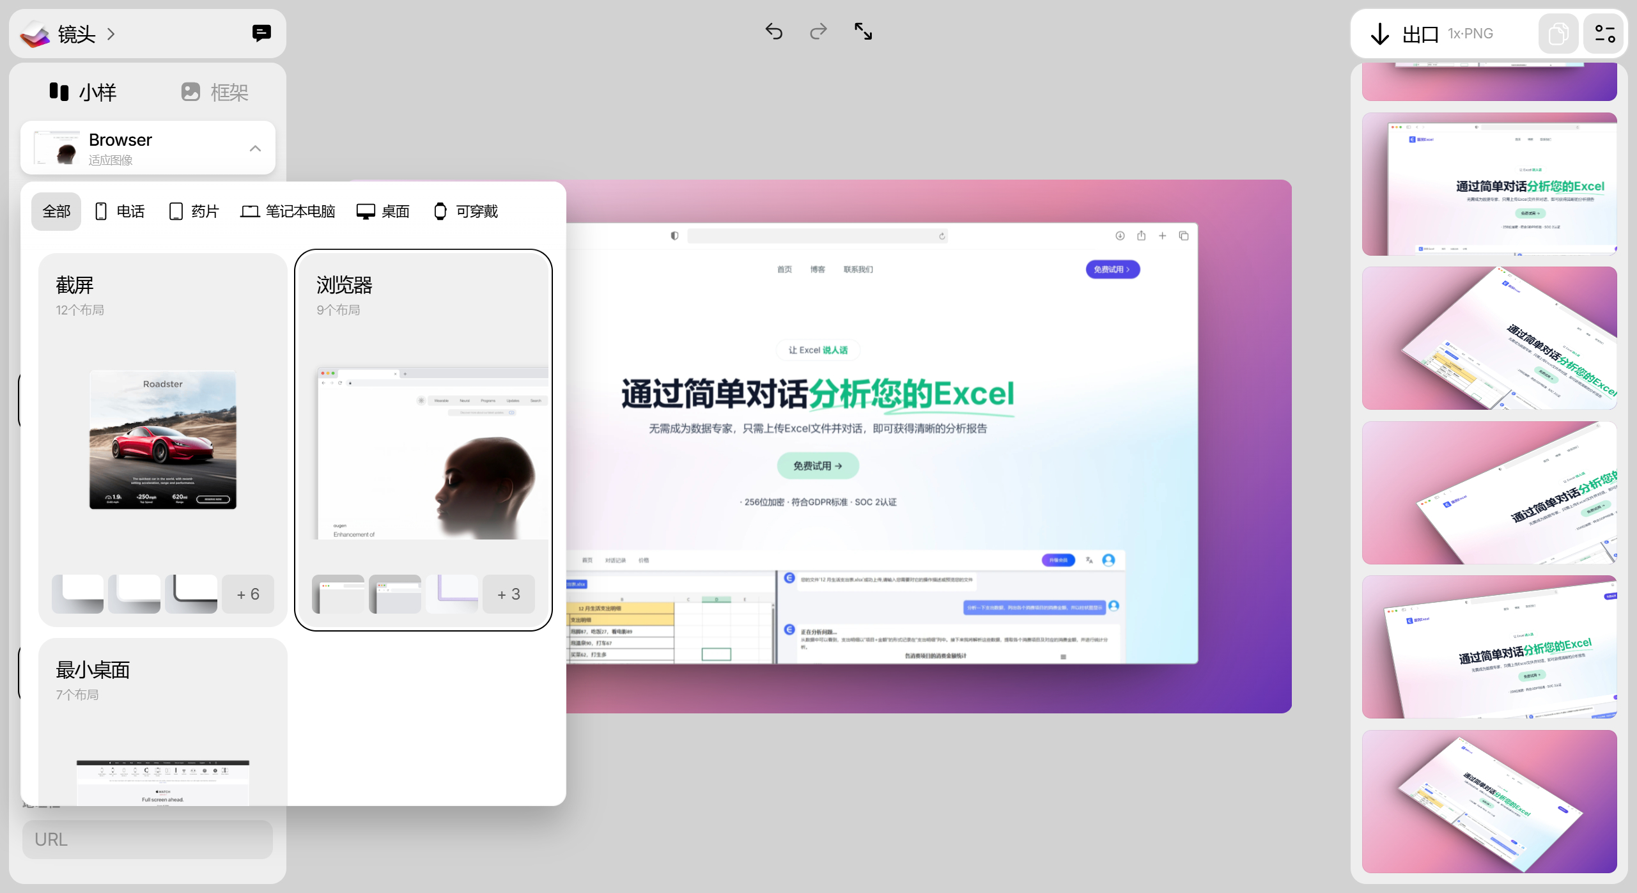Screen dimensions: 1637x893
Task: Select the 可穿戴 wearable category
Action: coord(465,212)
